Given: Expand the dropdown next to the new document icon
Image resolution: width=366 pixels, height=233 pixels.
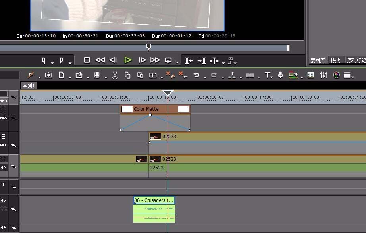Looking at the screenshot, I should click(70, 77).
